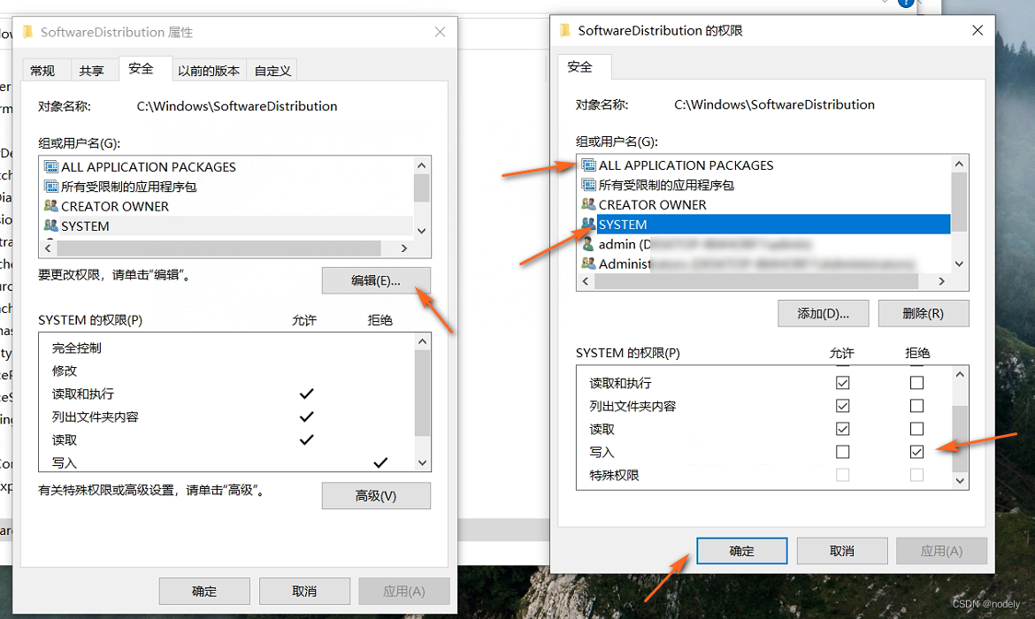This screenshot has width=1035, height=619.
Task: Open advanced settings with 高级(V) button
Action: click(x=376, y=495)
